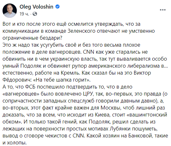Click the word "бездари?" in the post
This screenshot has width=171, height=146.
(x=51, y=38)
